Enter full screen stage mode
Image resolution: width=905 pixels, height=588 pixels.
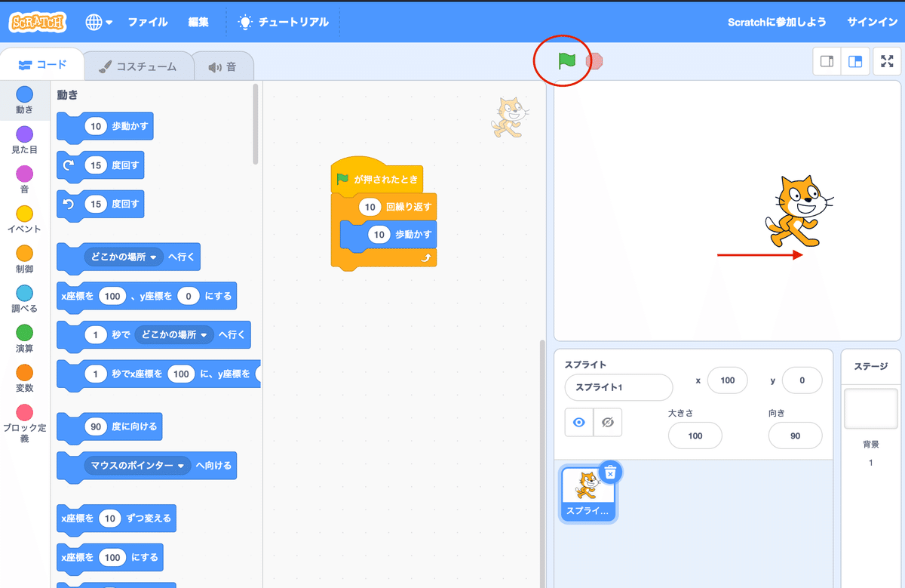tap(887, 62)
